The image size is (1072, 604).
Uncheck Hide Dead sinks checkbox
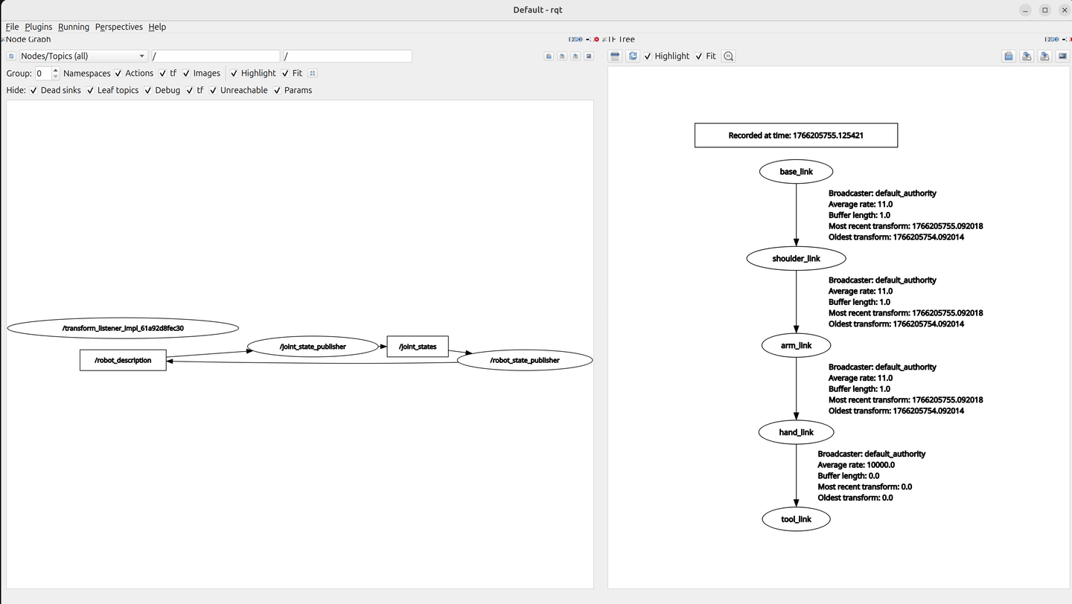pyautogui.click(x=33, y=90)
